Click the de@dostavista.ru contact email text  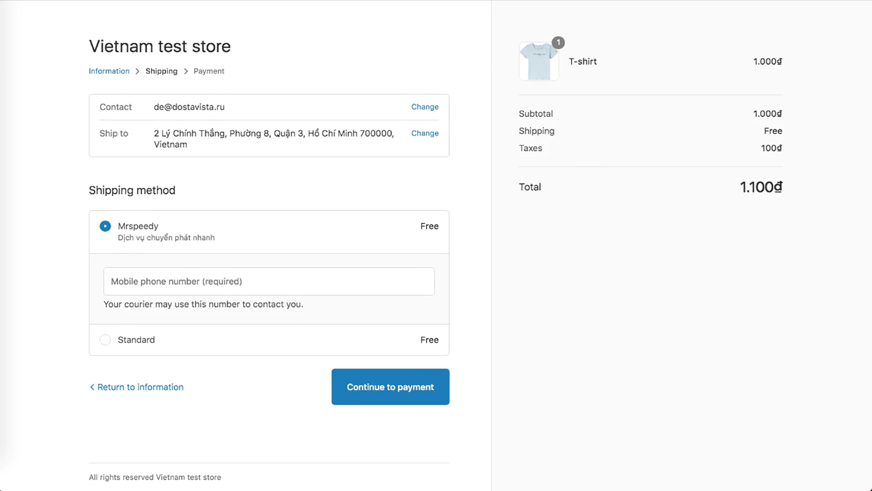[x=189, y=107]
